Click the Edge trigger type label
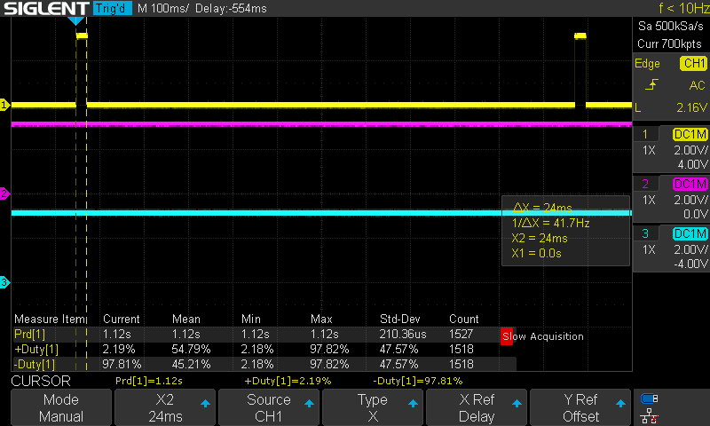710x426 pixels. click(x=647, y=64)
